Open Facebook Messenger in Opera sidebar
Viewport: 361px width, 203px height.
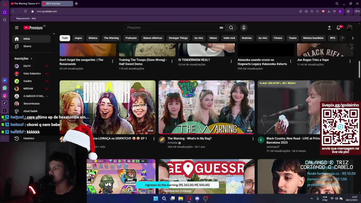[x=5, y=81]
